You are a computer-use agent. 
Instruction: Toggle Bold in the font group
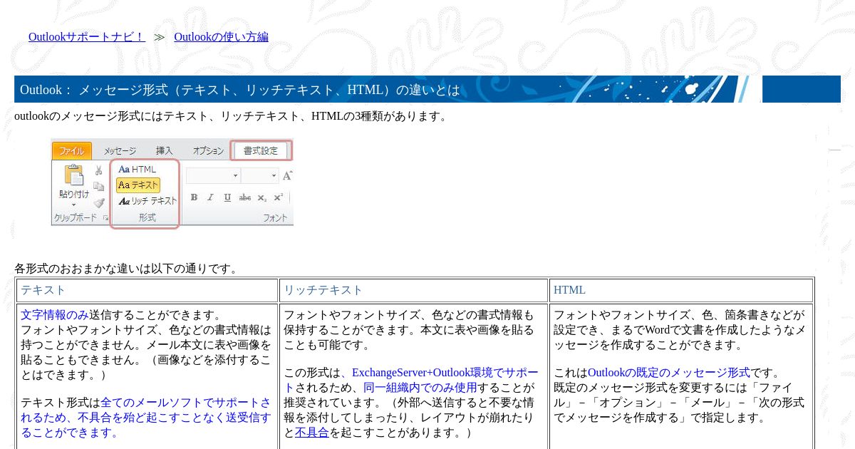pyautogui.click(x=194, y=197)
